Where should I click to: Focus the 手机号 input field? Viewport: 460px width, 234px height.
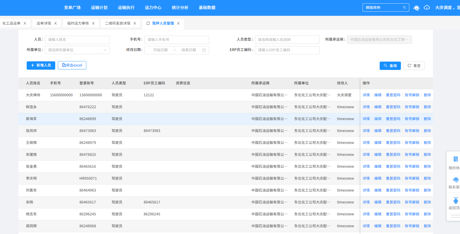tap(177, 40)
